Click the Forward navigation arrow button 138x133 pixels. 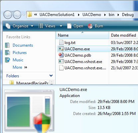[17, 15]
